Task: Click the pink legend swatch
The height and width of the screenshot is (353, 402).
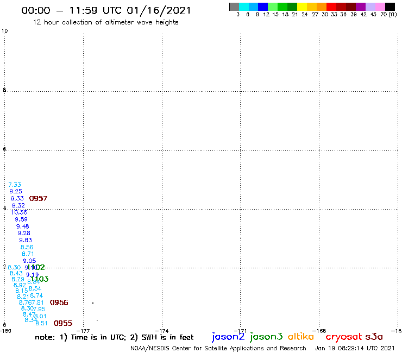Action: click(380, 7)
